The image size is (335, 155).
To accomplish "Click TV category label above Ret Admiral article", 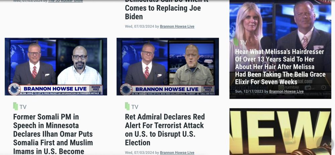I will coord(135,107).
